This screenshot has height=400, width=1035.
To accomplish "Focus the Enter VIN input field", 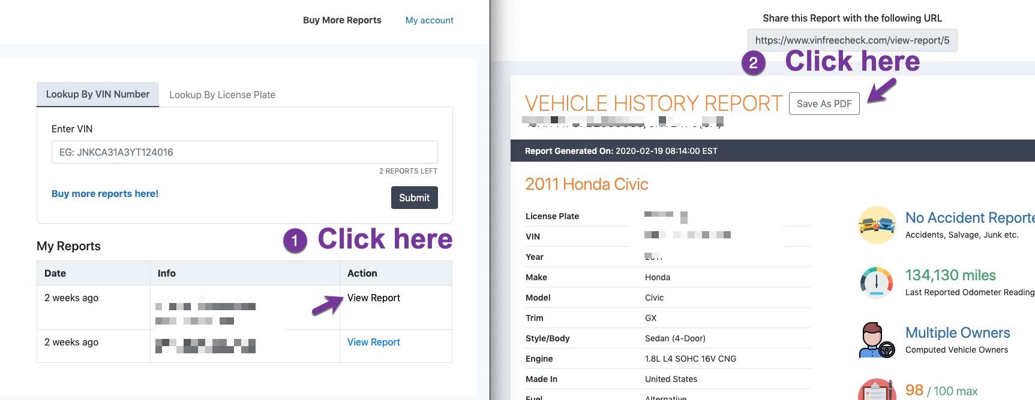I will pos(245,152).
